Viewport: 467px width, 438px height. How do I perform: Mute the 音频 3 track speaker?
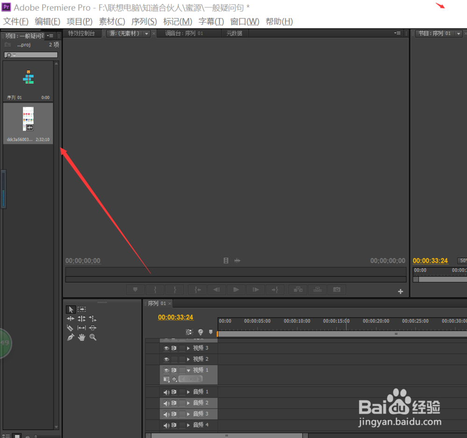[167, 414]
